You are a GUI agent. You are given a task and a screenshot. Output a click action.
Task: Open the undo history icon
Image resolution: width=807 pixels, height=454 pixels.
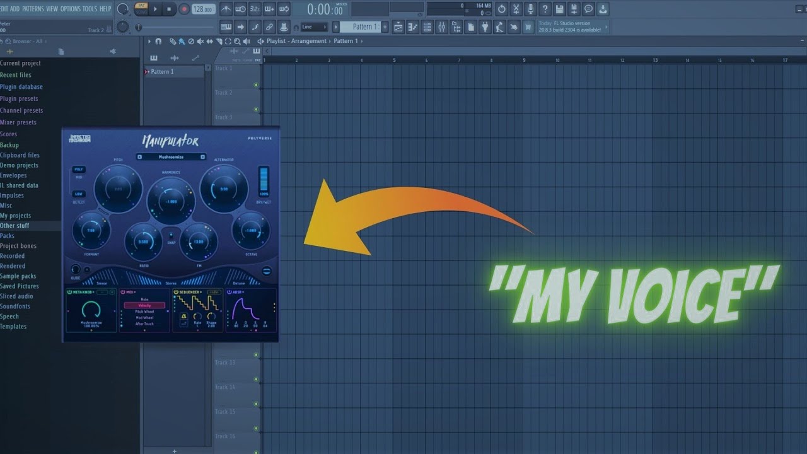[x=502, y=9]
